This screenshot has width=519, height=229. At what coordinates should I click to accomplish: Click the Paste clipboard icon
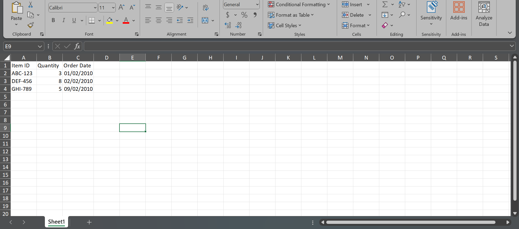pyautogui.click(x=17, y=8)
